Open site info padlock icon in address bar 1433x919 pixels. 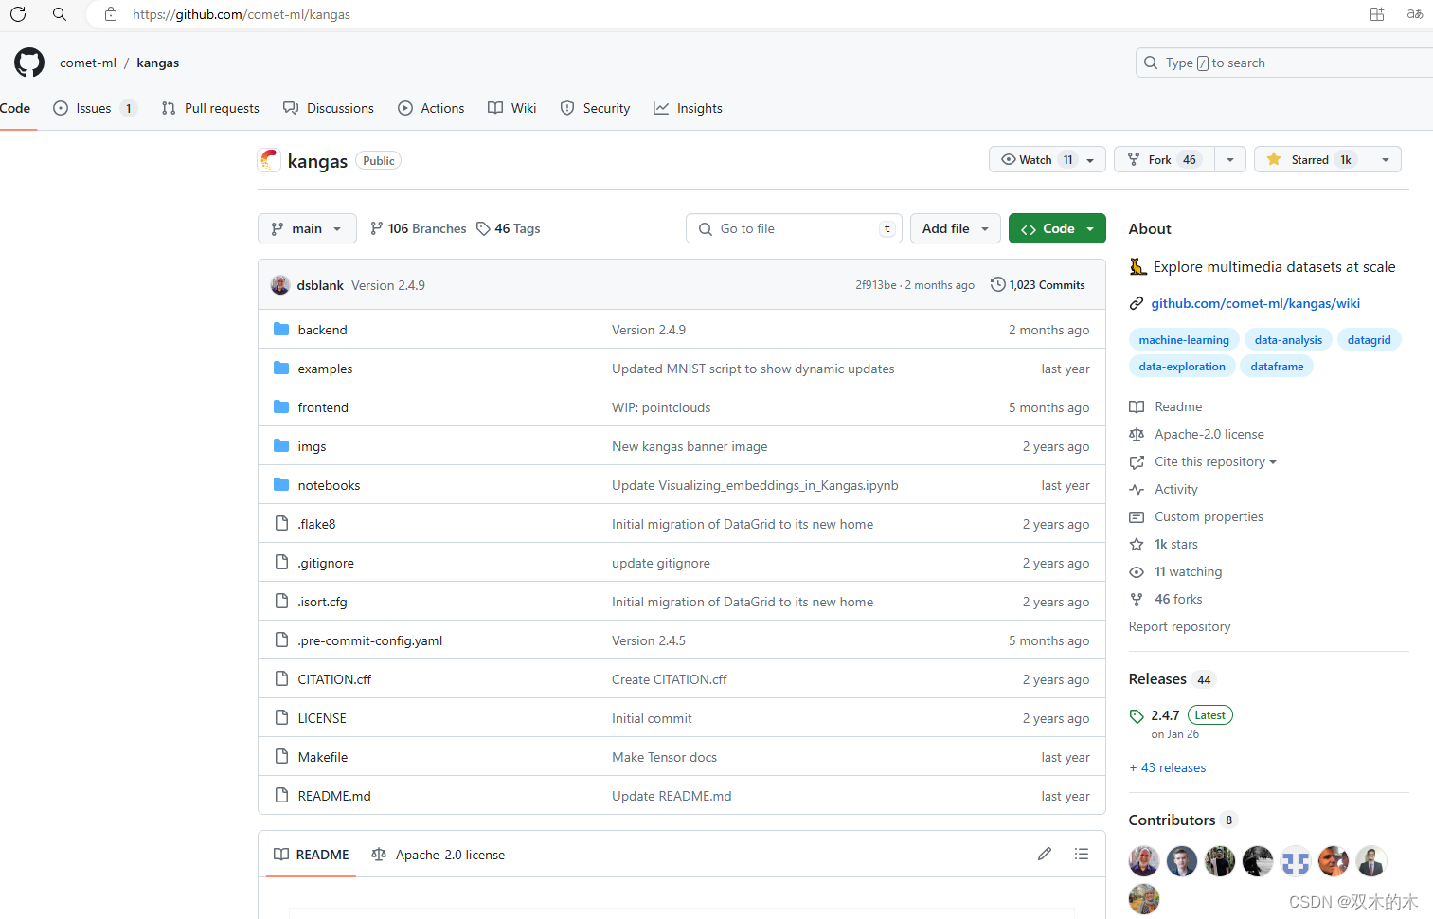coord(111,14)
